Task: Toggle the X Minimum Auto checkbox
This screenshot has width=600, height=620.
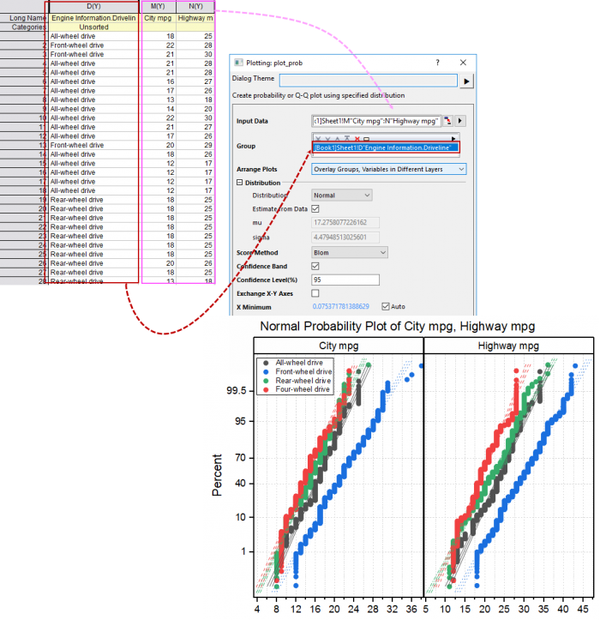Action: pos(386,306)
